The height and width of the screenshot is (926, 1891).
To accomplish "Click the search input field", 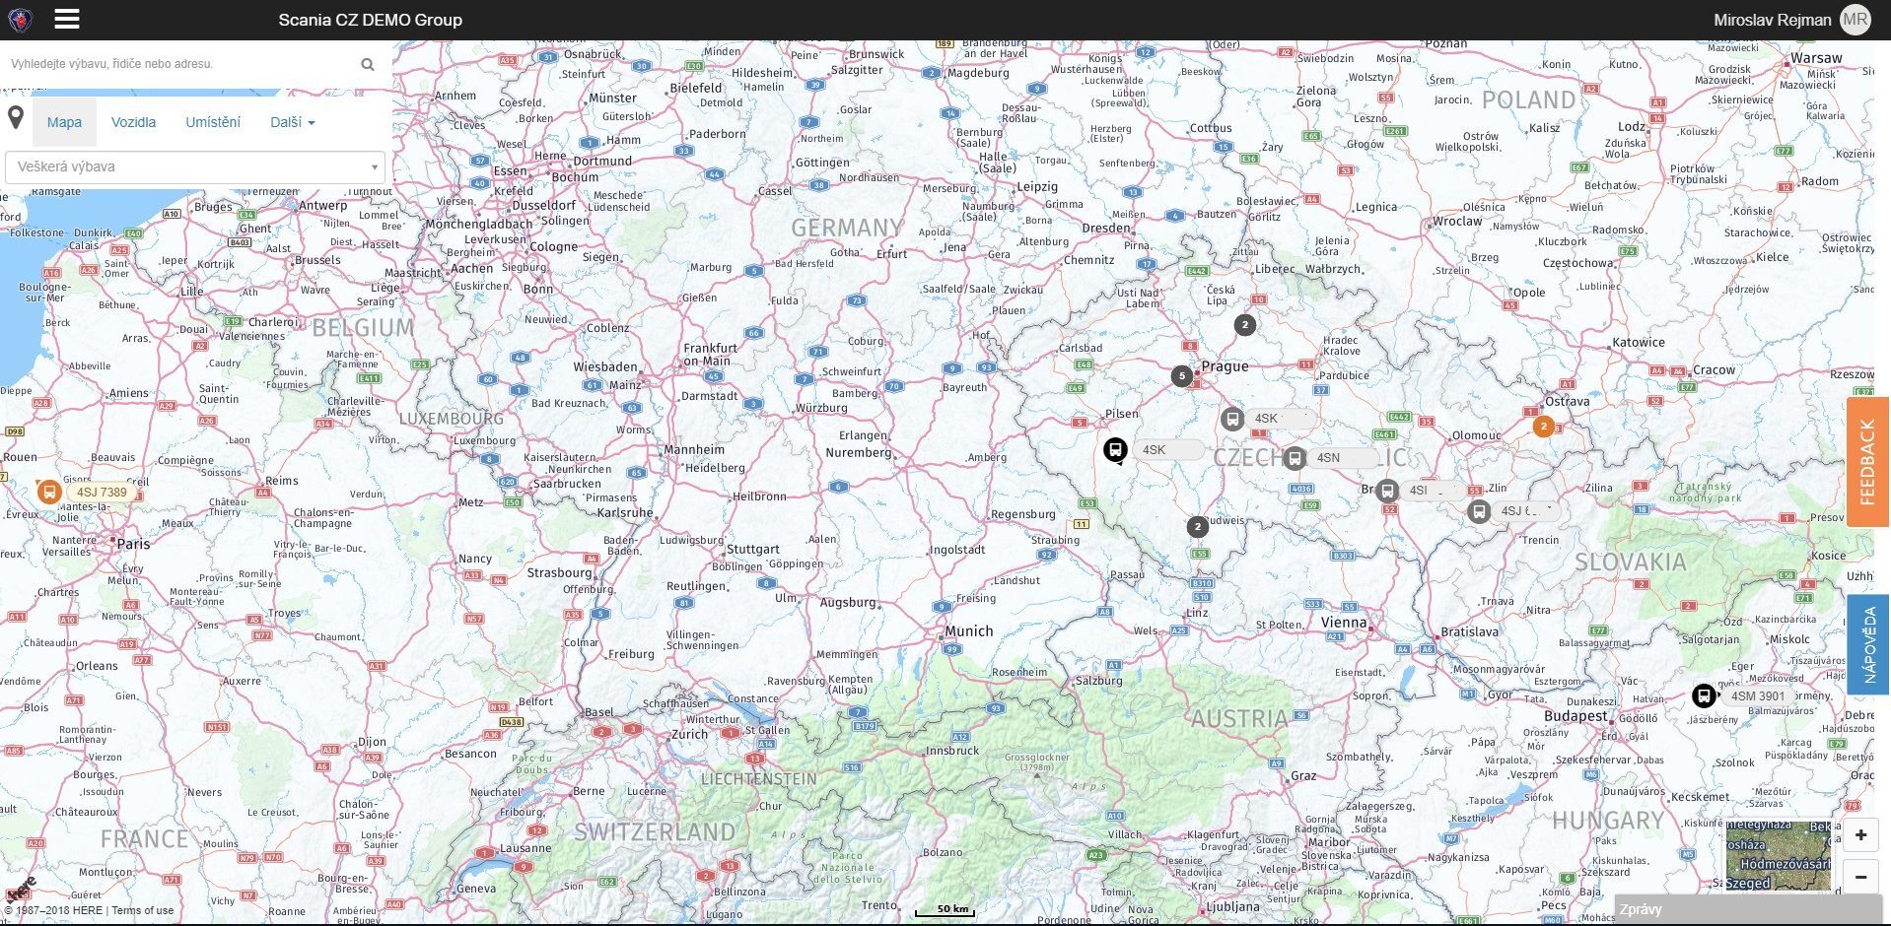I will (x=177, y=64).
